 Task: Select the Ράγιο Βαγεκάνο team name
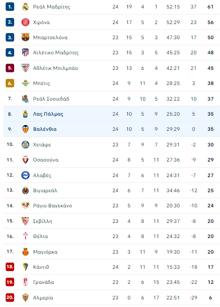[52, 205]
